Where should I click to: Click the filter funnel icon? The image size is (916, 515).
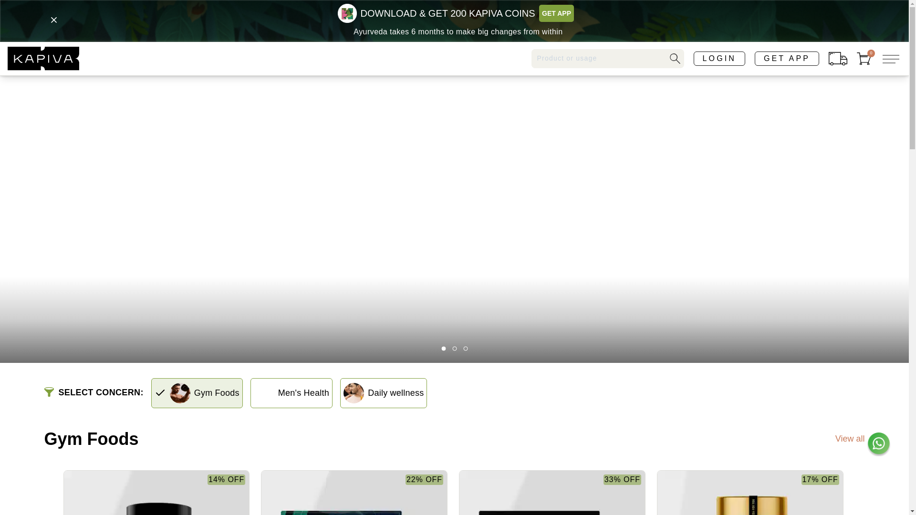[49, 392]
